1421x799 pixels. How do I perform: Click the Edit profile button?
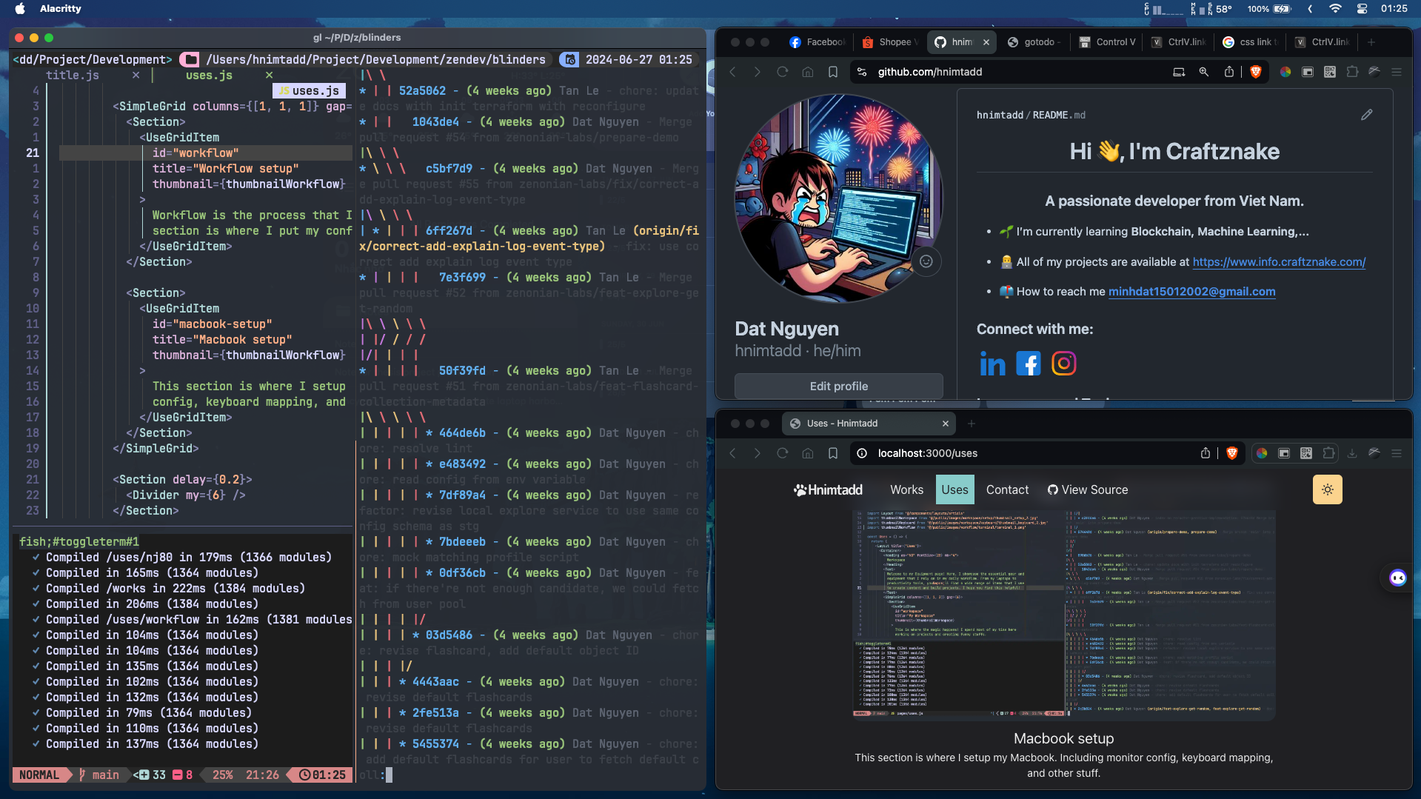pyautogui.click(x=838, y=386)
